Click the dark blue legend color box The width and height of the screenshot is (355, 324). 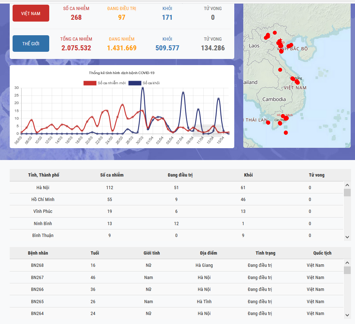pyautogui.click(x=135, y=83)
